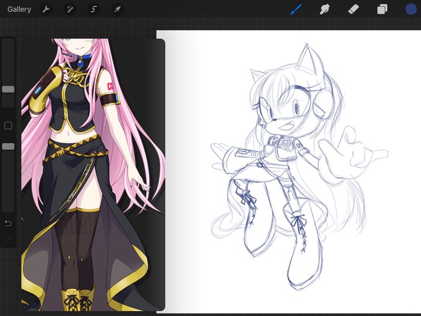Undo the last stroke
The width and height of the screenshot is (421, 316).
[8, 223]
